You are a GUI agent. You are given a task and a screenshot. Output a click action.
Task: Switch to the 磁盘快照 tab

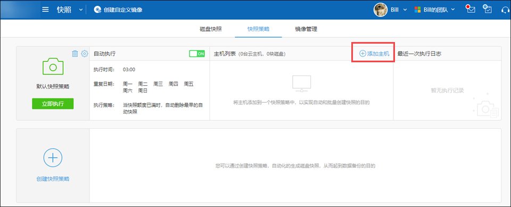click(211, 29)
